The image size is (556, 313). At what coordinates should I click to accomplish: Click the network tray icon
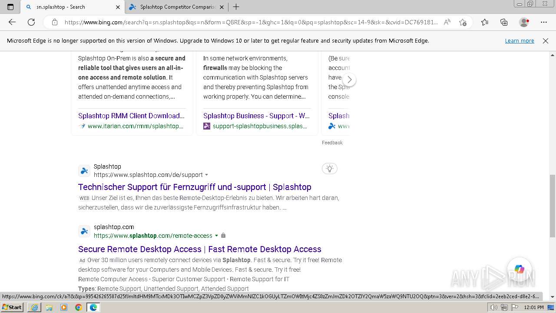click(504, 307)
